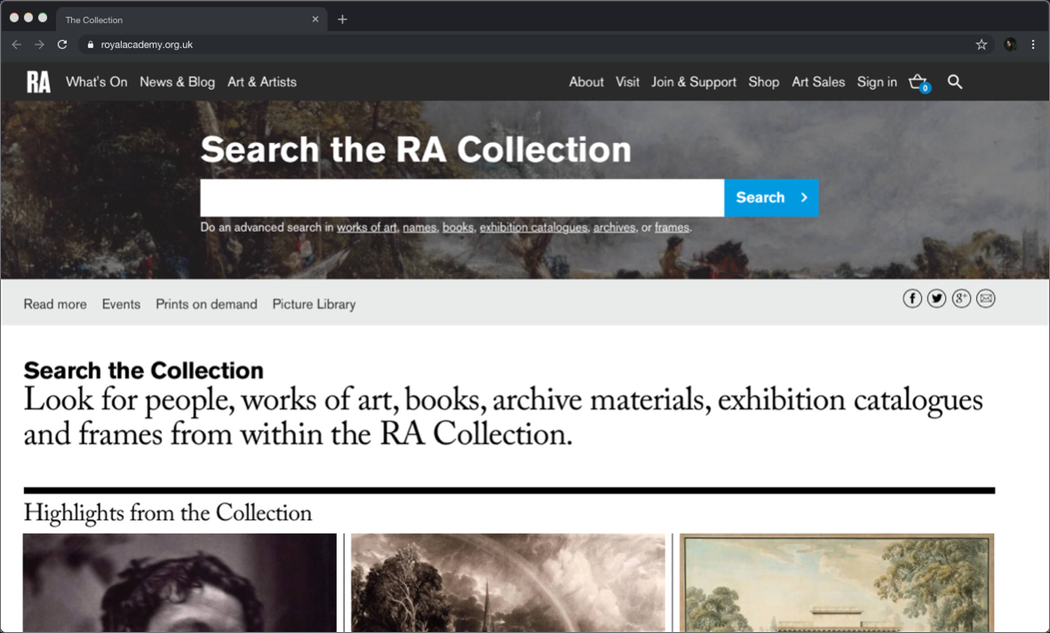Click the blue Search button
Screen dimensions: 1050x633
(x=771, y=198)
